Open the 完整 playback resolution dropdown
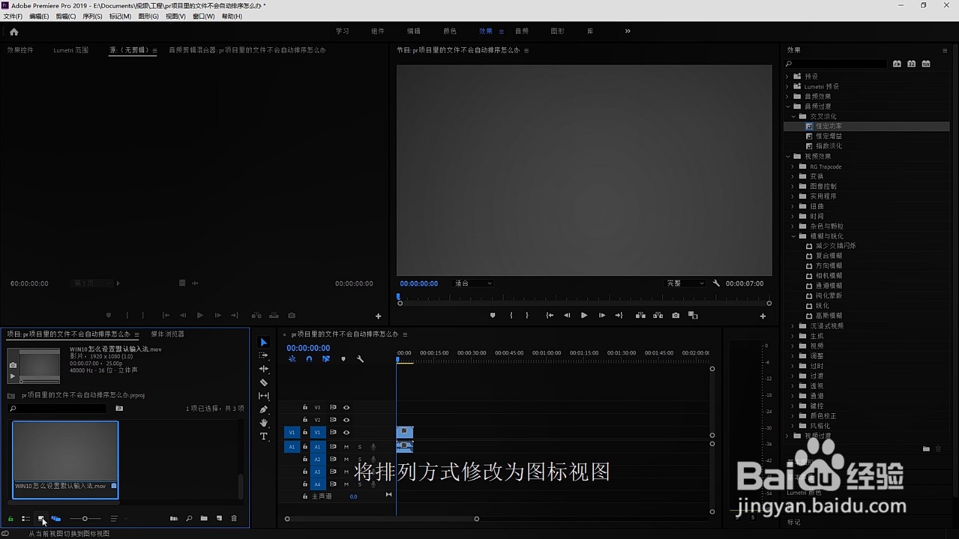Viewport: 959px width, 539px height. click(x=686, y=283)
